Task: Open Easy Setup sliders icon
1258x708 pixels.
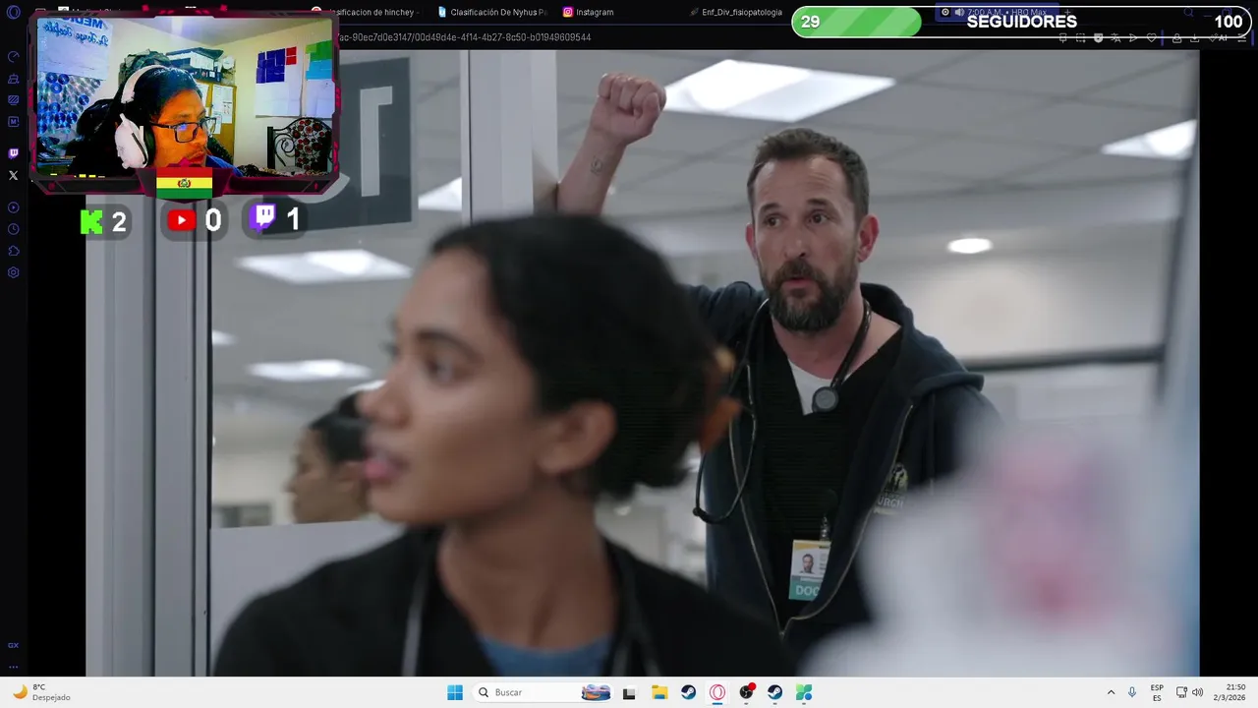Action: pos(1242,37)
